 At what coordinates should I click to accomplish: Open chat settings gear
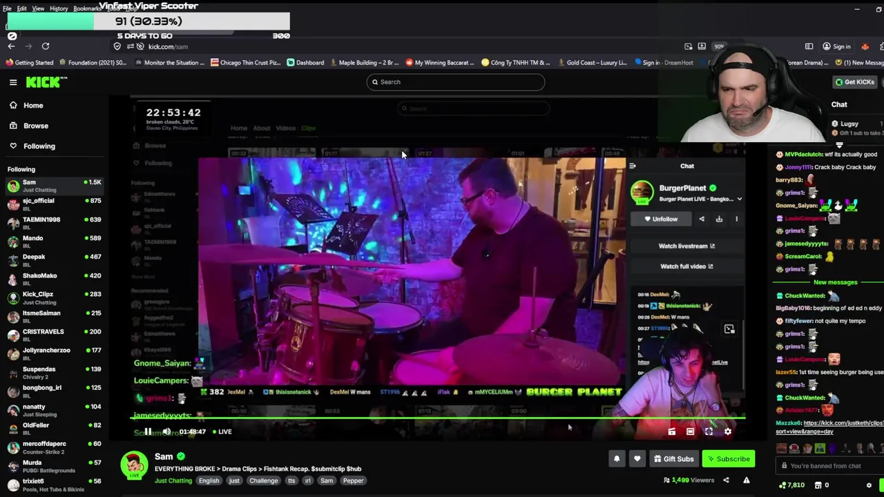869,485
